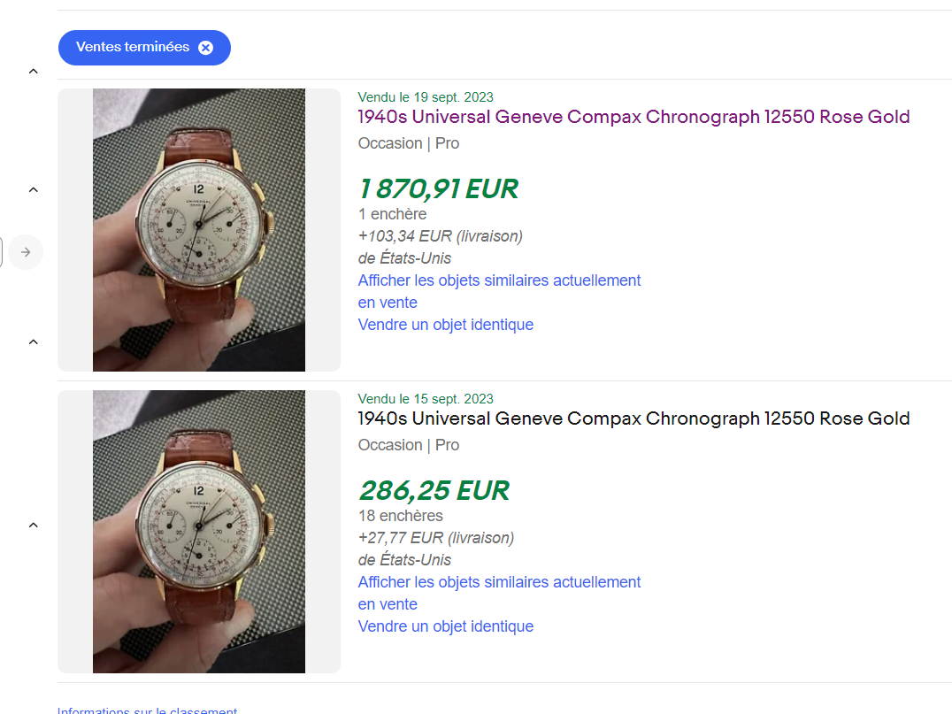The image size is (952, 714).
Task: Click the Ventes terminées filter chip label
Action: (133, 48)
